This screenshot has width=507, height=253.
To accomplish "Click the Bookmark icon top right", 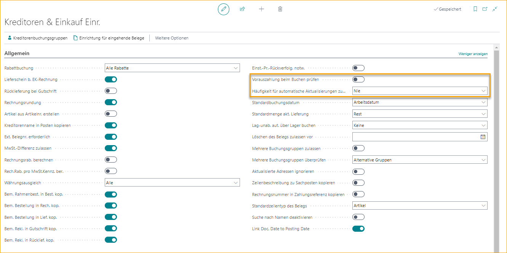I will pos(475,9).
